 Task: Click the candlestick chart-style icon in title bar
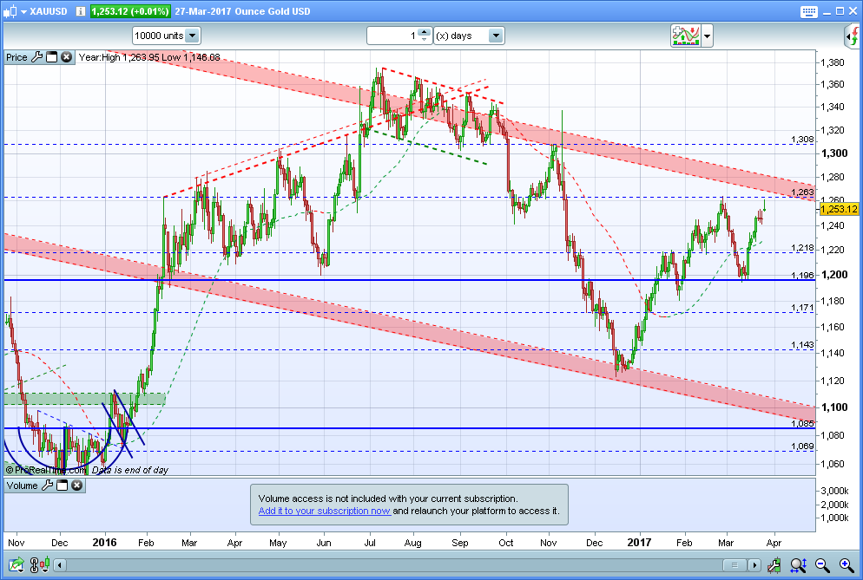coord(10,11)
